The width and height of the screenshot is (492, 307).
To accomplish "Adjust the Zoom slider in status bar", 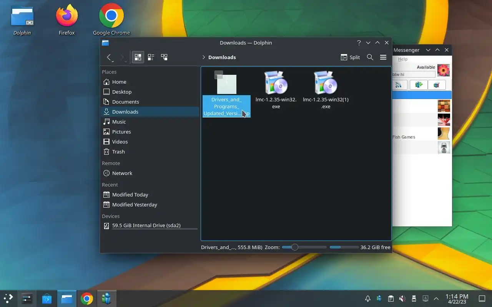I will 304,247.
